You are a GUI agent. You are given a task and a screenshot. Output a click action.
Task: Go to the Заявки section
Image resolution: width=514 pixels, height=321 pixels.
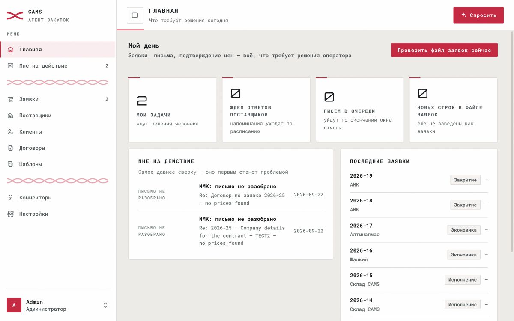coord(58,99)
